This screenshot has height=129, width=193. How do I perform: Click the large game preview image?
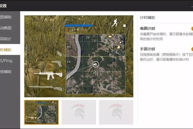point(79,56)
